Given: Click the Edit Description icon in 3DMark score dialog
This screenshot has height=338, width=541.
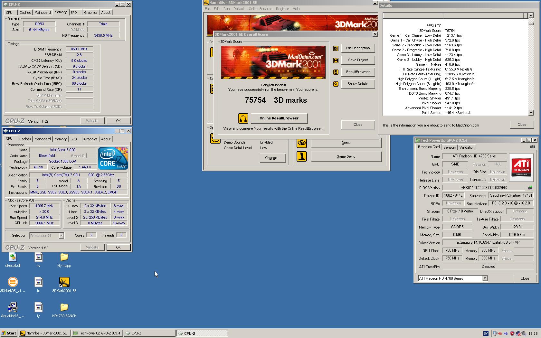Looking at the screenshot, I should [336, 48].
